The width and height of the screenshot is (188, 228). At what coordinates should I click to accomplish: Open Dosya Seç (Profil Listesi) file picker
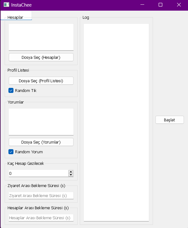41,81
